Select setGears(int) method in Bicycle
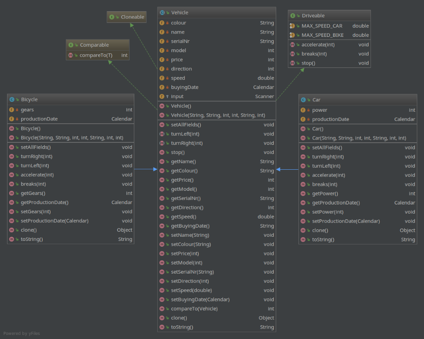Screen dimensions: 424x339 click(70, 212)
